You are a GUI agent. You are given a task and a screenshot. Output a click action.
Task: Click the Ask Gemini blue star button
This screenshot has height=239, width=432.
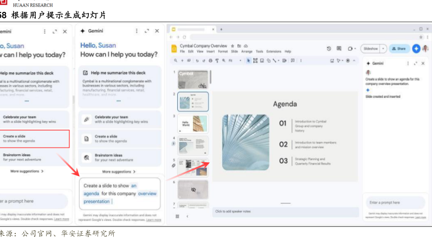416,49
